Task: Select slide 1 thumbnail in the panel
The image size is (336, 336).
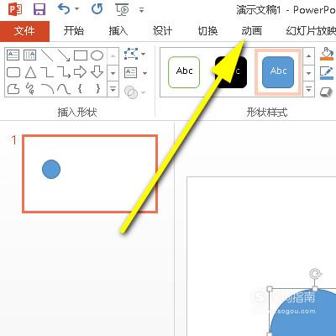Action: click(90, 174)
